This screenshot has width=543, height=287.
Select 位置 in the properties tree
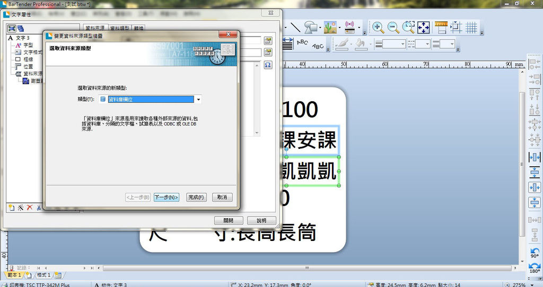(x=28, y=67)
